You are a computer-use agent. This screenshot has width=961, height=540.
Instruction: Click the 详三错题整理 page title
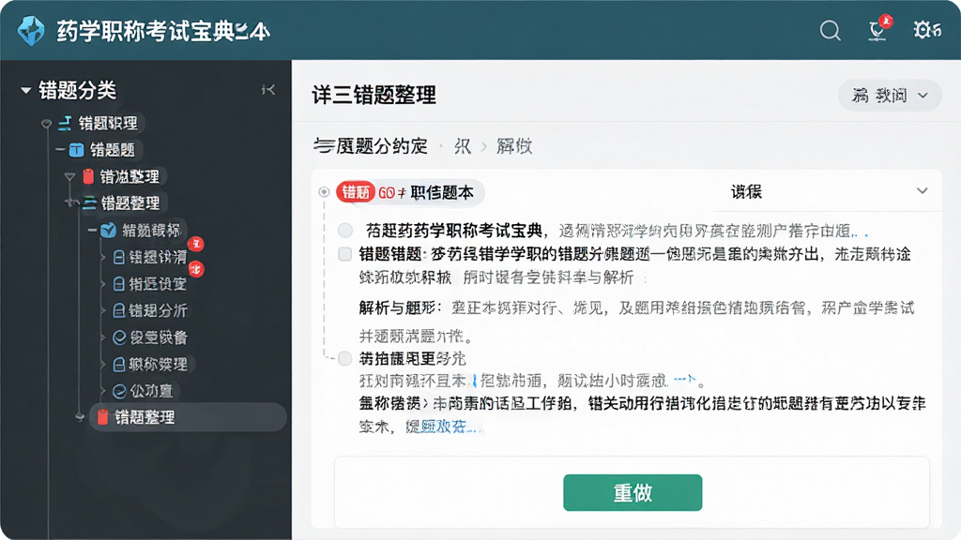coord(374,95)
